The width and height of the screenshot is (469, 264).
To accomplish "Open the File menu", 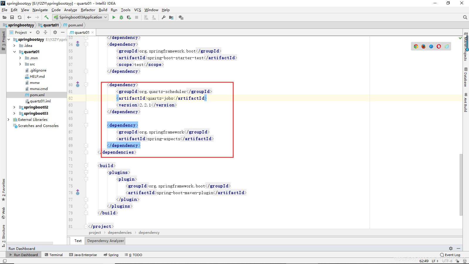I will 5,10.
